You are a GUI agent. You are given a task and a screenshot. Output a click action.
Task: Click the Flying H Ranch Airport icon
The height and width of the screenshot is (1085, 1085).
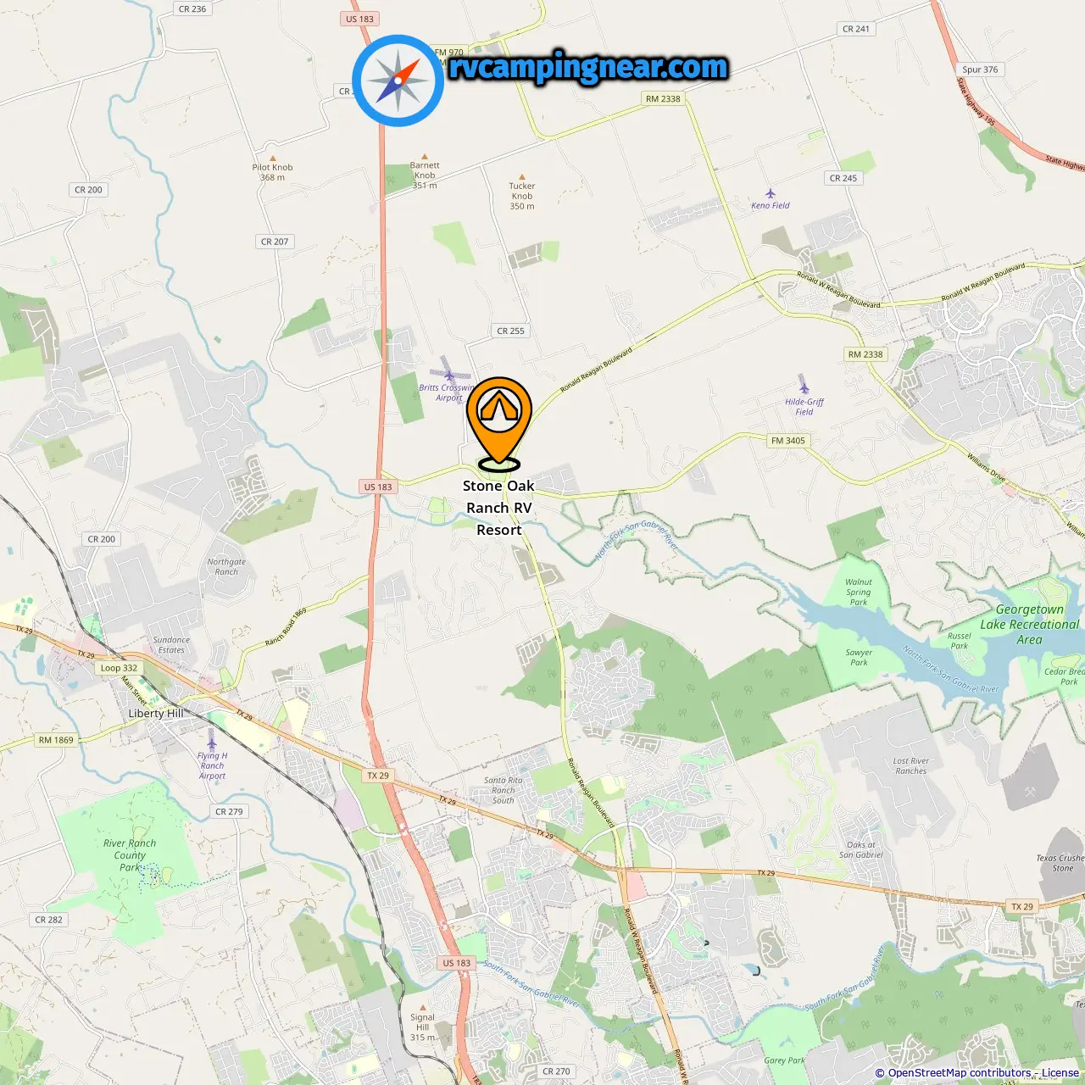[x=212, y=744]
